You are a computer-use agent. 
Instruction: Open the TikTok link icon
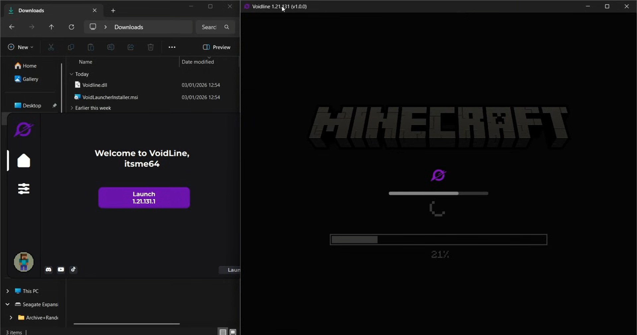click(x=73, y=269)
